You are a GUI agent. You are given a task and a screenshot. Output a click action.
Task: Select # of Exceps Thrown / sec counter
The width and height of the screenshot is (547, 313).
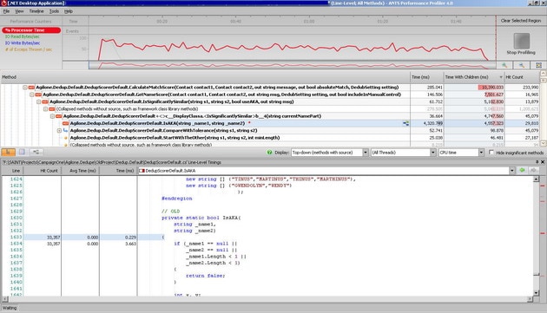coord(29,49)
